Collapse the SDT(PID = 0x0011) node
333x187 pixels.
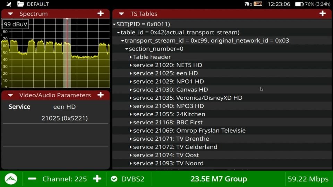pos(114,24)
